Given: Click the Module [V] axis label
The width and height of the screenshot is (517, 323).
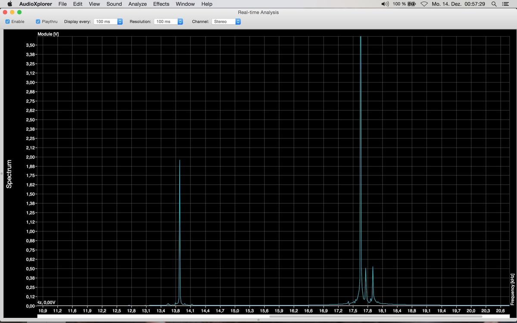Looking at the screenshot, I should [48, 34].
